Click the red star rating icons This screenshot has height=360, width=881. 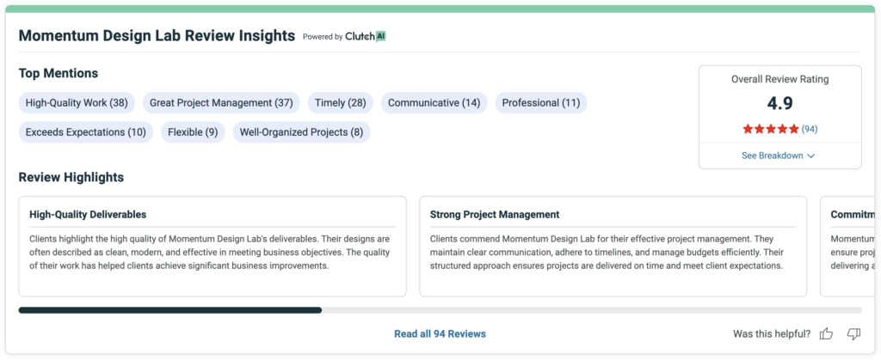tap(770, 129)
